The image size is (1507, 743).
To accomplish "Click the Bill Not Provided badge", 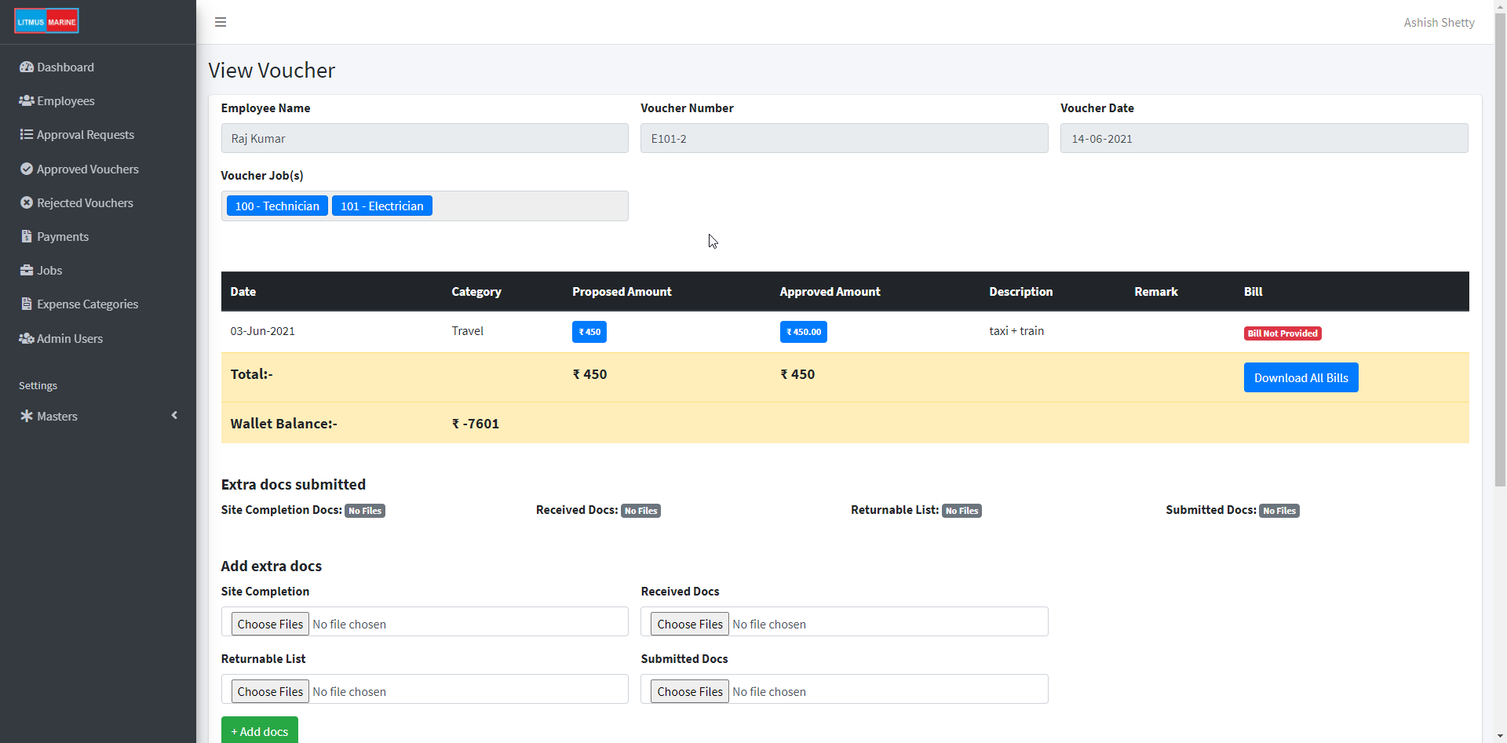I will 1283,333.
